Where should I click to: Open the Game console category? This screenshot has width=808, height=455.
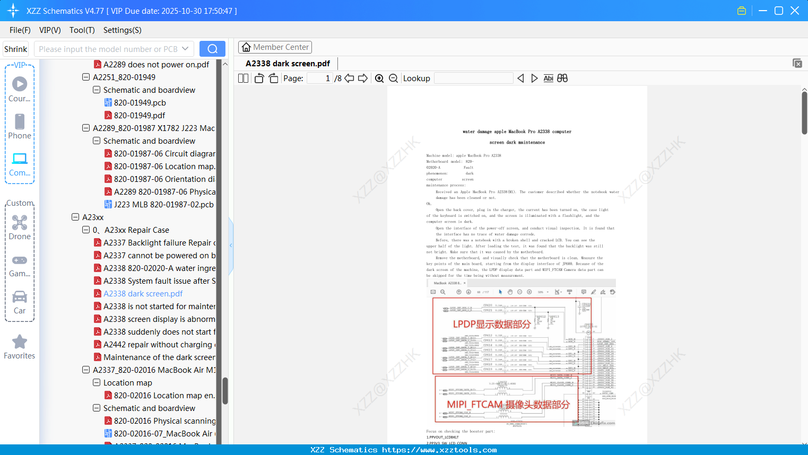pyautogui.click(x=20, y=265)
